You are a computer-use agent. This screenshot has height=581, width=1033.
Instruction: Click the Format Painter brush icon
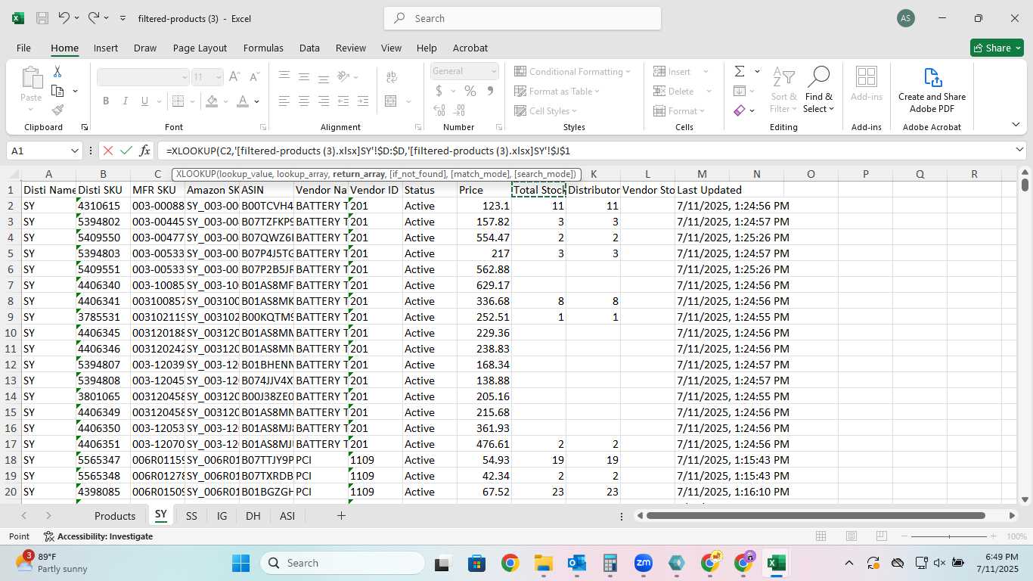coord(57,110)
